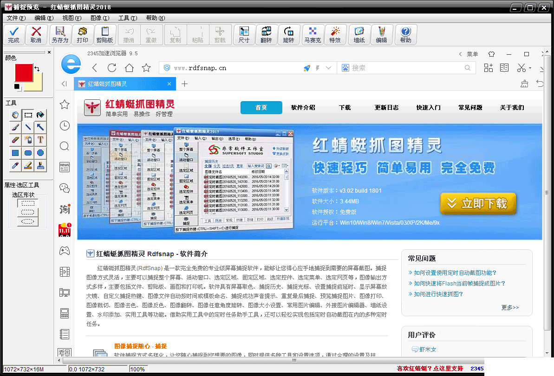Choose the ellipse selection shape

point(28,221)
